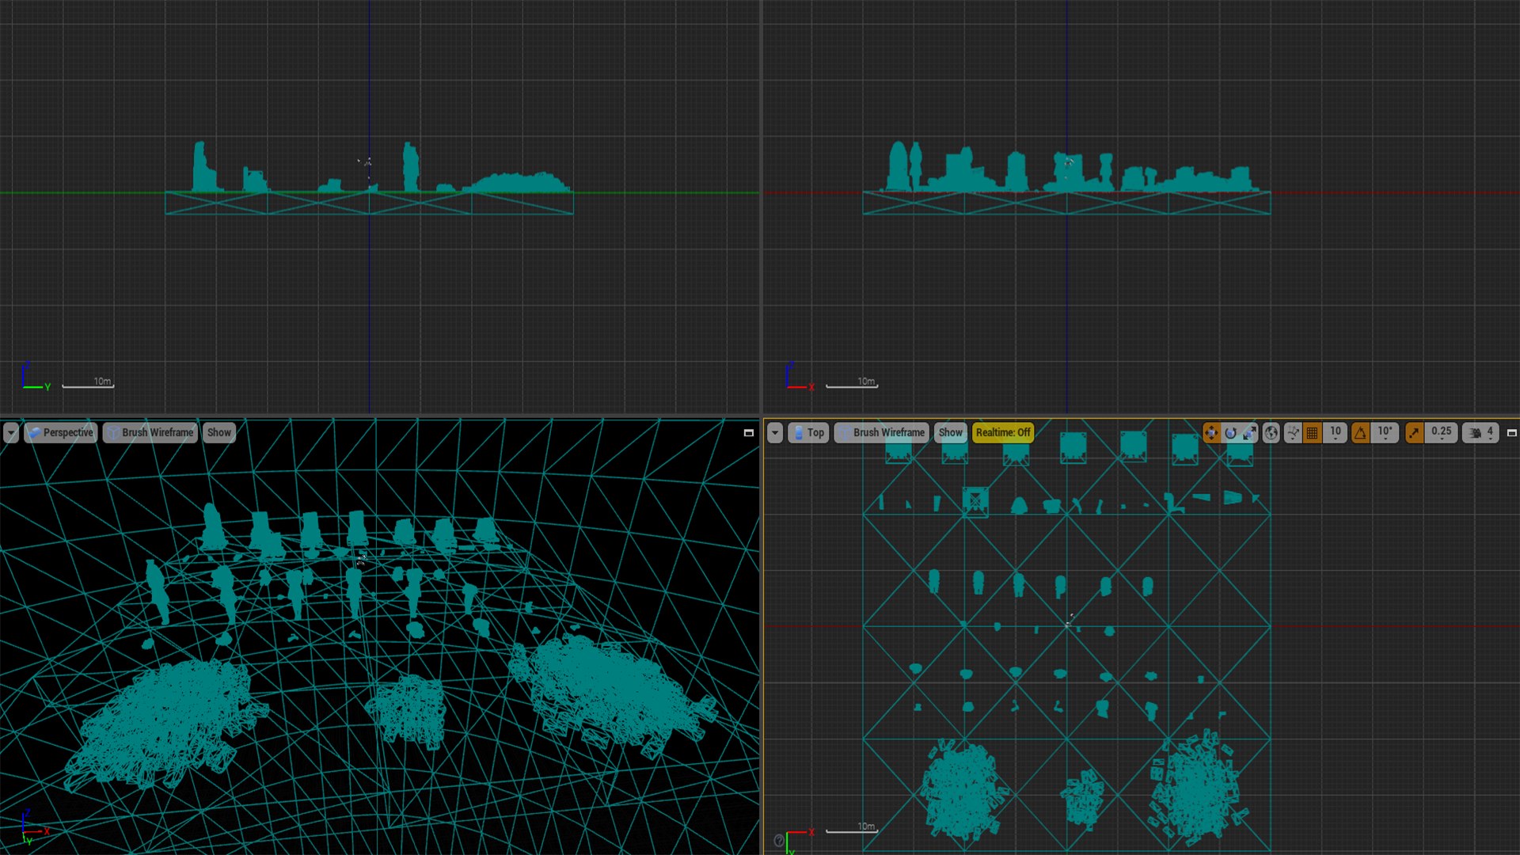This screenshot has height=855, width=1520.
Task: Select the scale gizmo tool
Action: click(x=1249, y=432)
